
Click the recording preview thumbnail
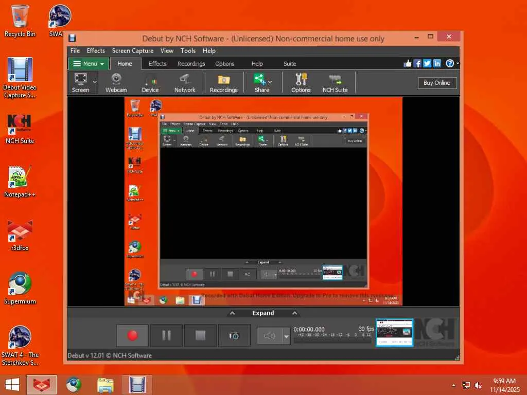394,333
